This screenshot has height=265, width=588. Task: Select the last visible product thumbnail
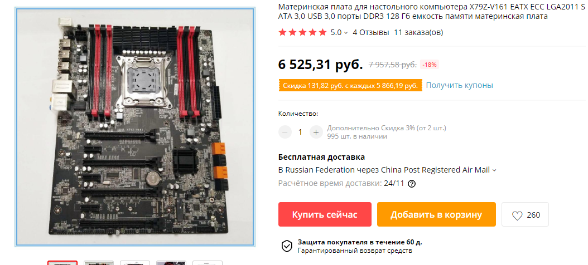coord(208,263)
